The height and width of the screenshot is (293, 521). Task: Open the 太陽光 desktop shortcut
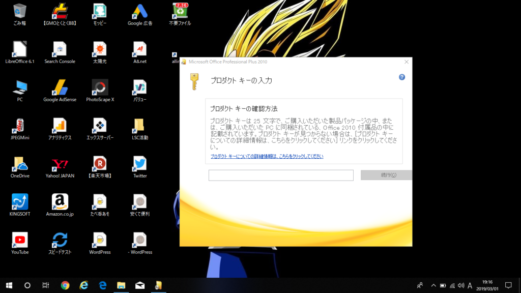[x=100, y=52]
